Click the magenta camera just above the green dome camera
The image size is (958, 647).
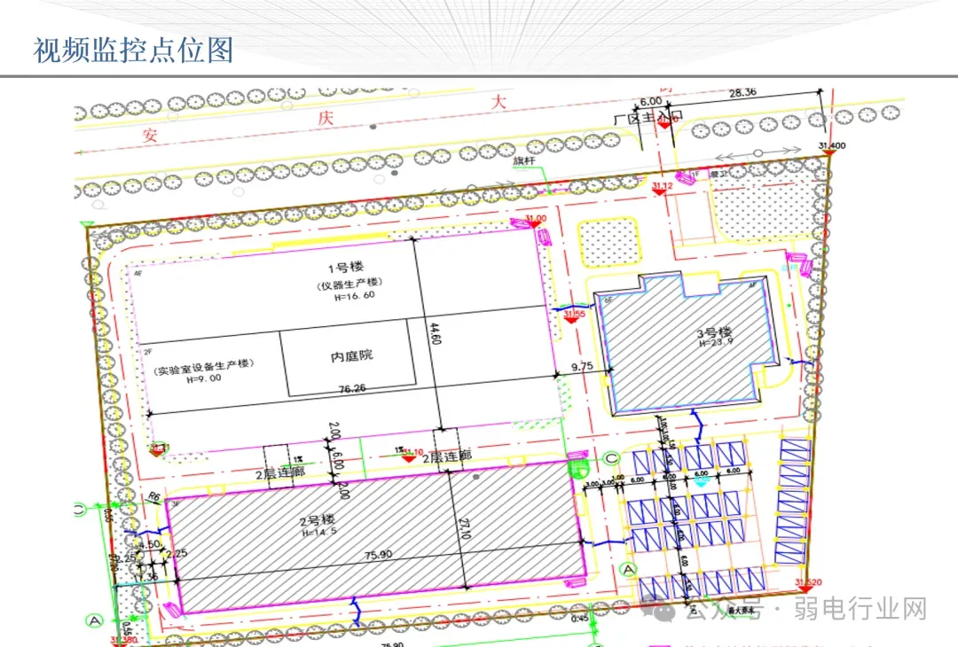click(577, 456)
